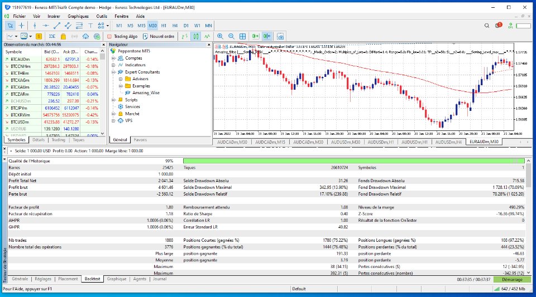Viewport: 536px width, 297px height.
Task: Expand the VPS tree node
Action: tap(113, 121)
